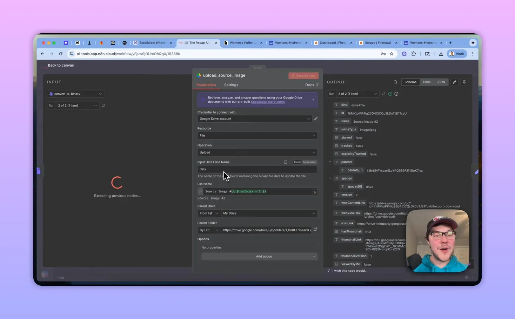Open the Resource dropdown set to File
The image size is (515, 319).
point(257,136)
